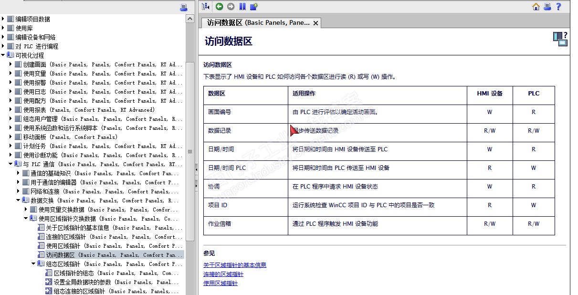Collapse the 与 PLC 通信 node
This screenshot has width=578, height=295.
(11, 164)
